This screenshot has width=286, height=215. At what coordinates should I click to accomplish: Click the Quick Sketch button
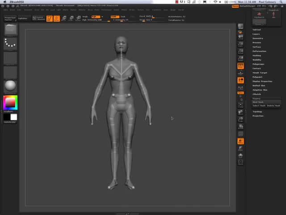[39, 18]
